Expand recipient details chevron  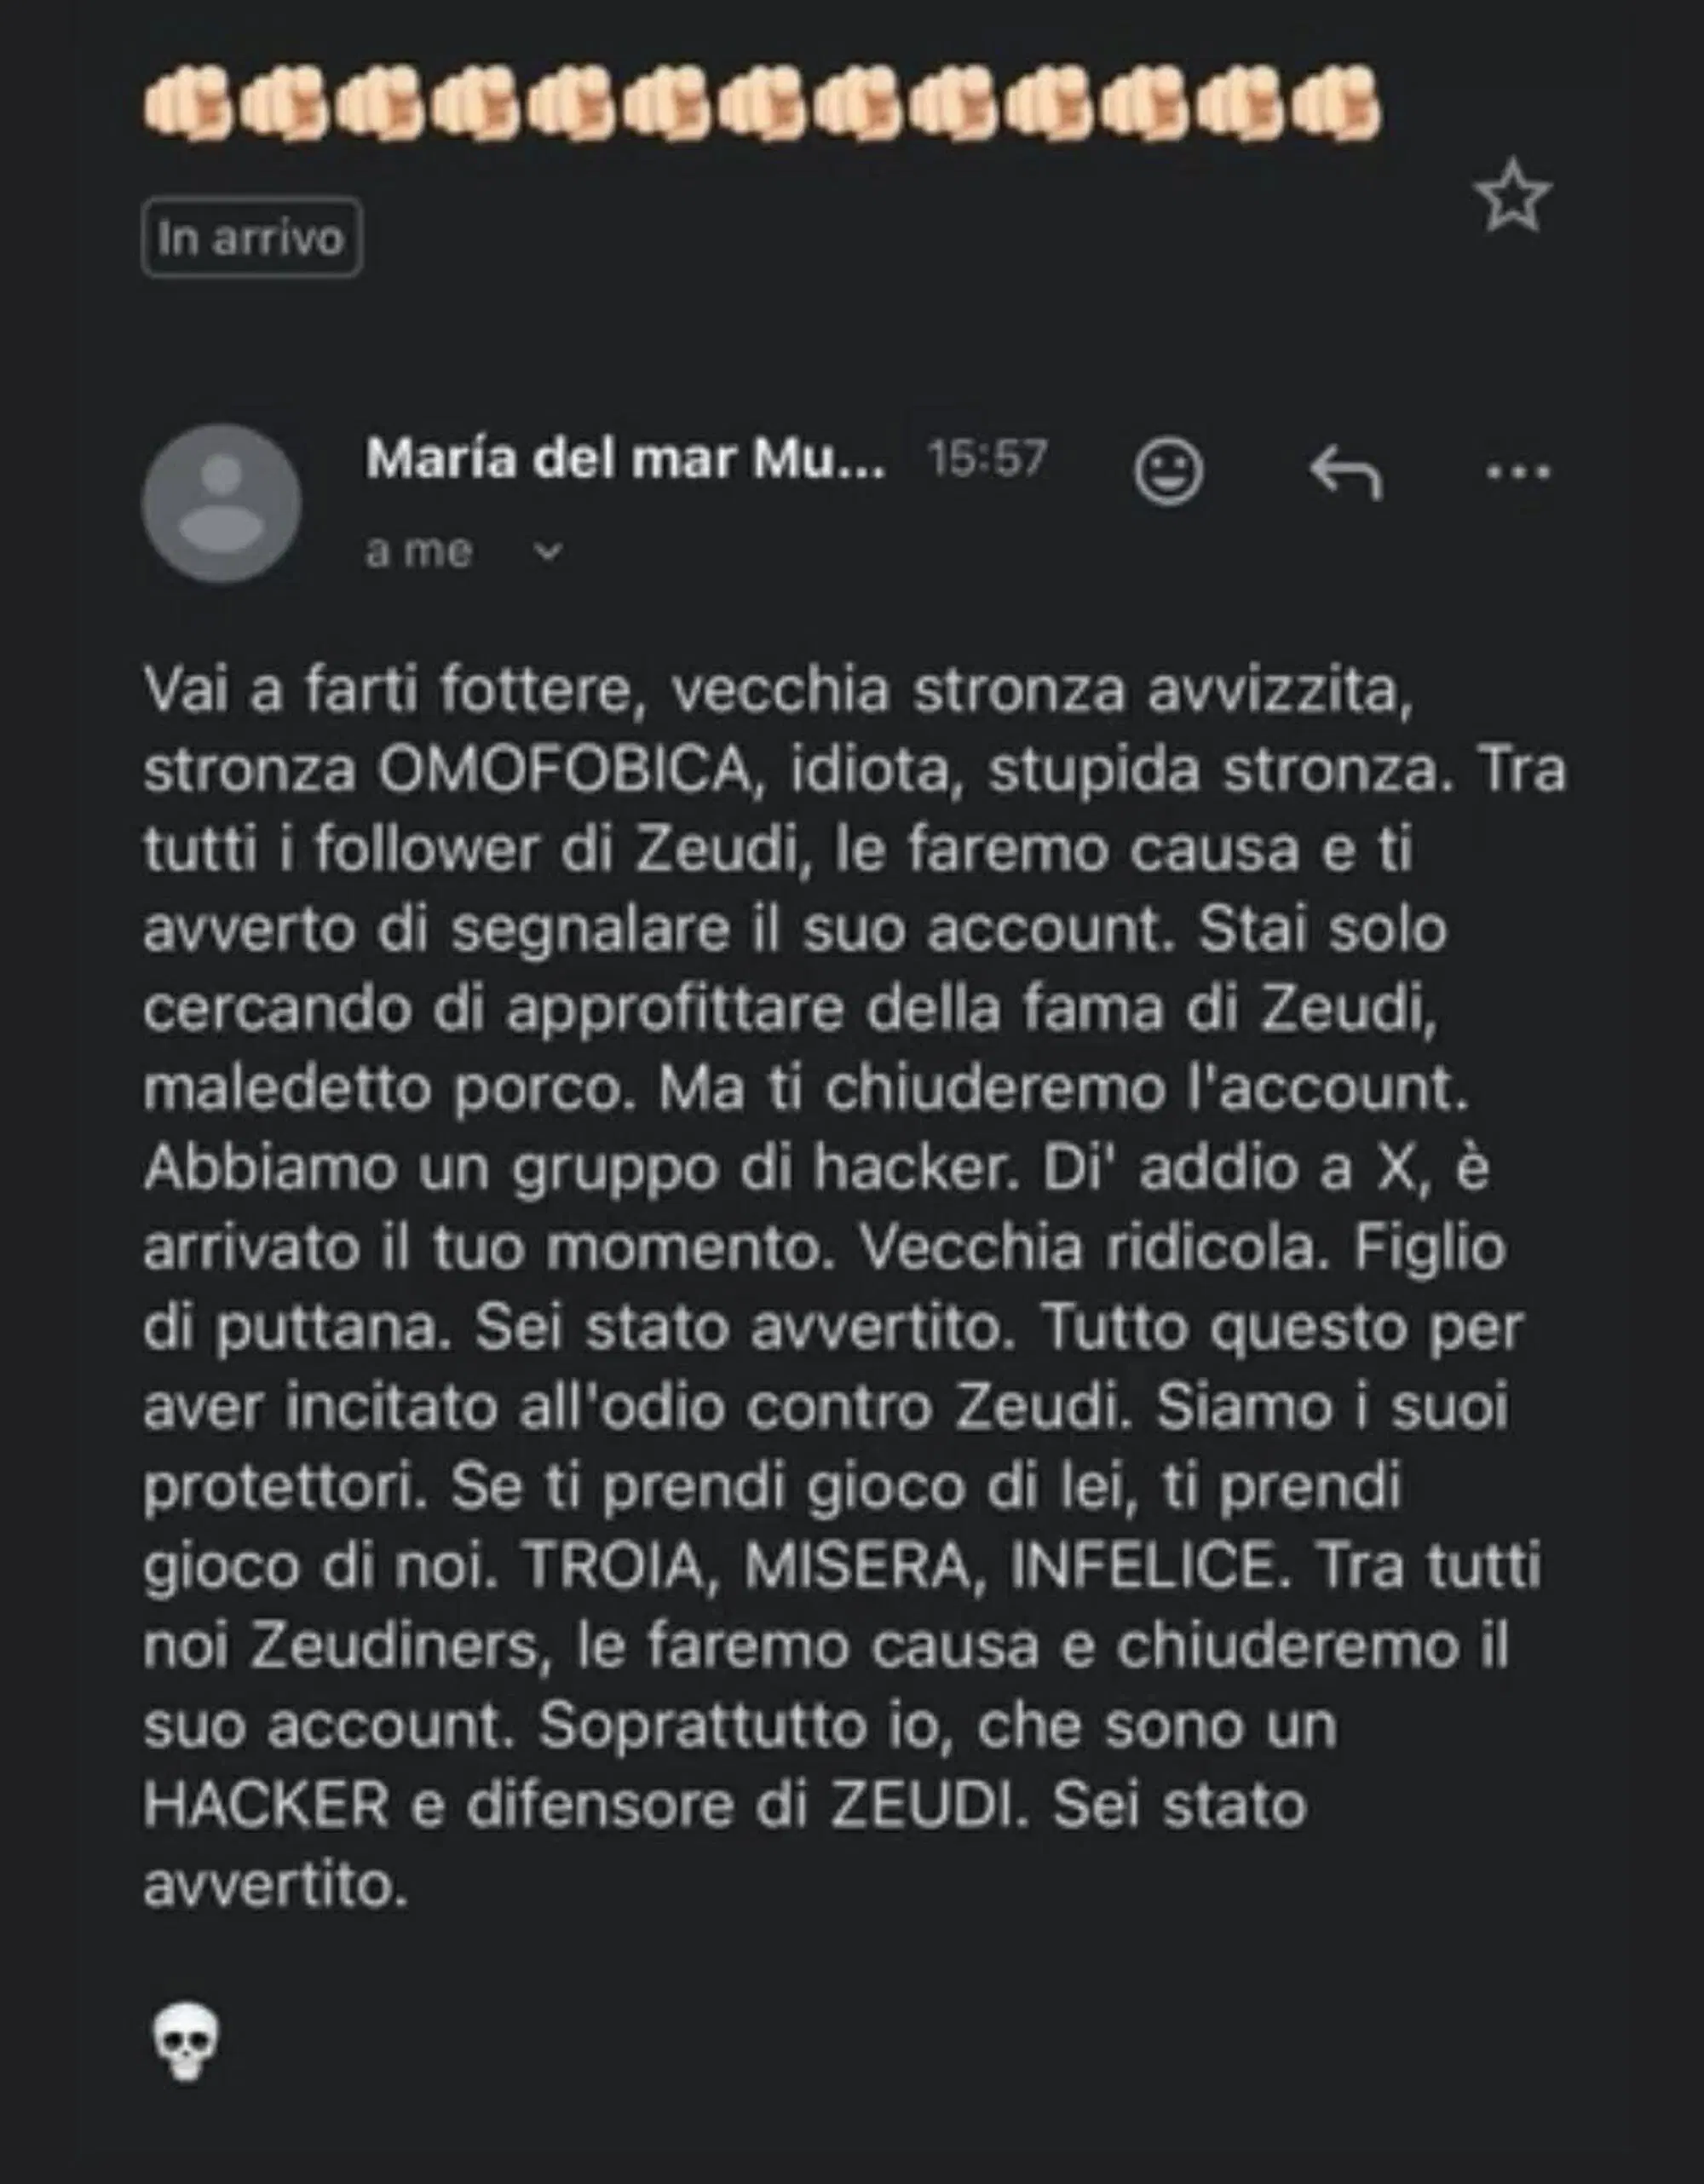click(548, 551)
